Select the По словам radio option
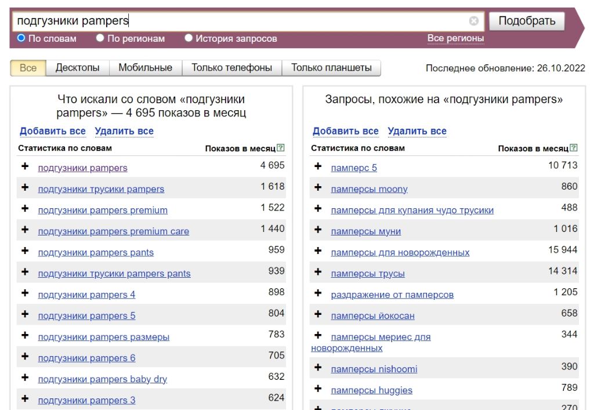This screenshot has height=410, width=594. pyautogui.click(x=21, y=38)
